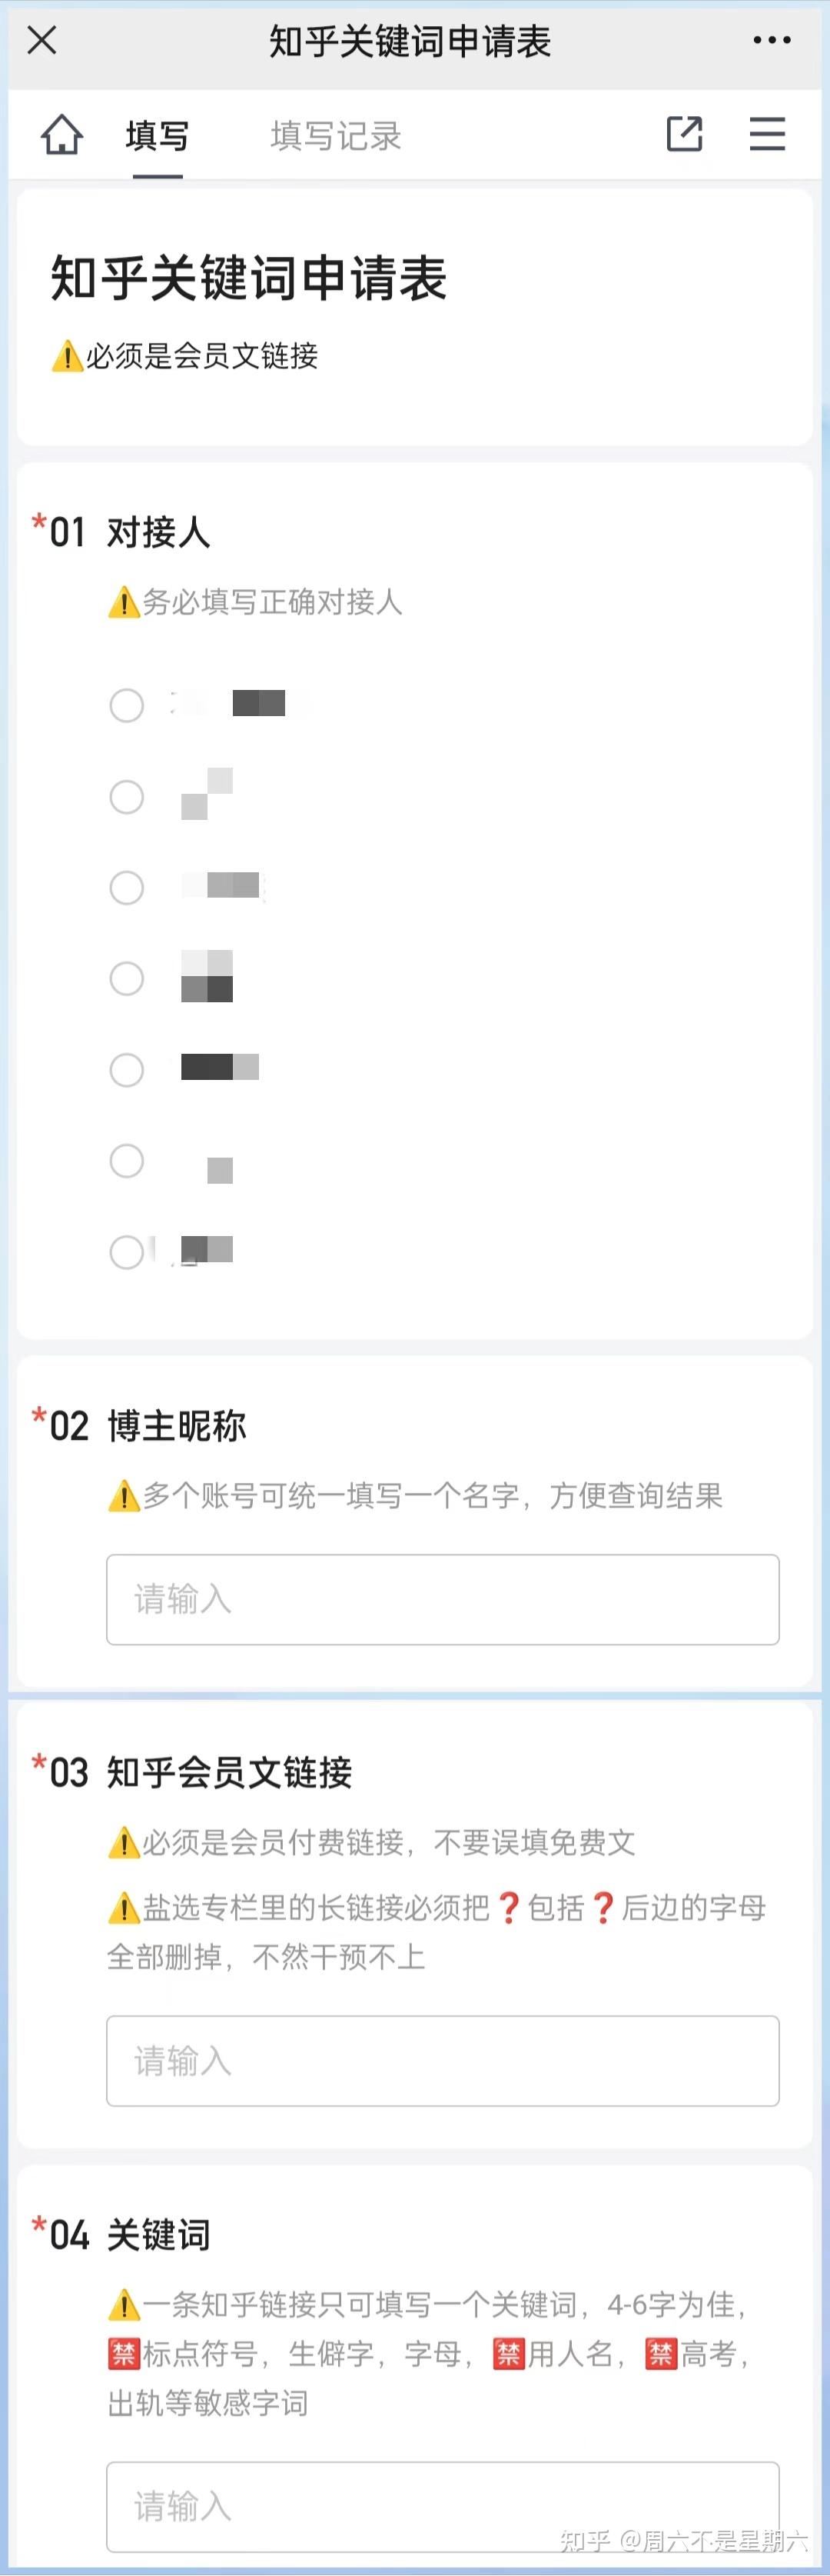Select the sixth 对接人 radio option
Screen dimensions: 830x2576
127,1161
